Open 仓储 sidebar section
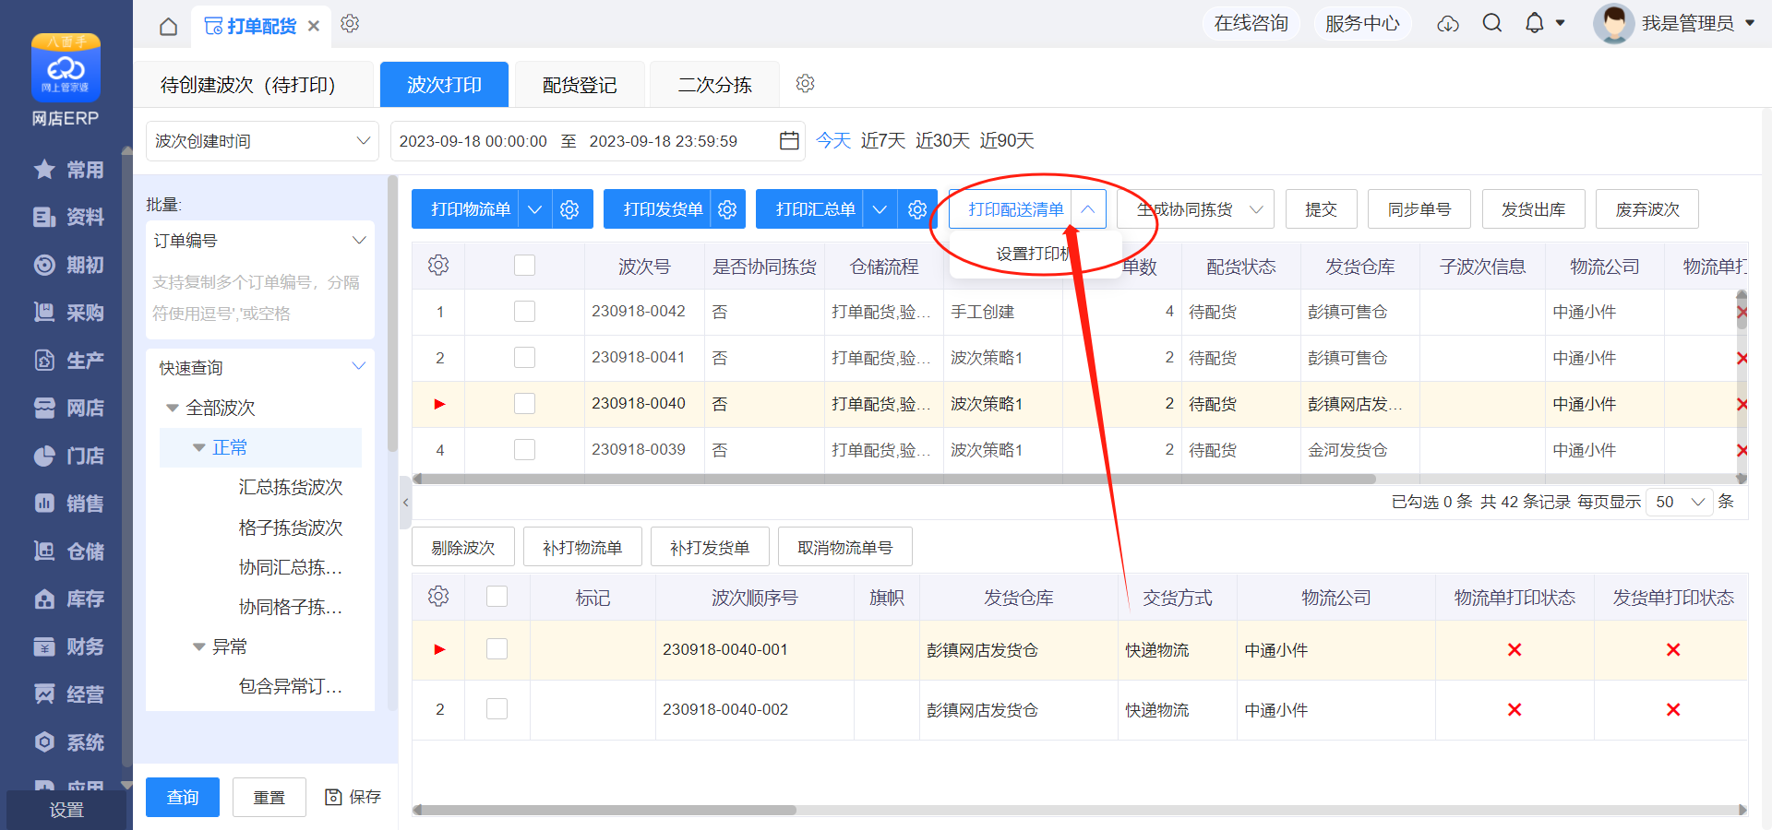The height and width of the screenshot is (830, 1772). tap(68, 551)
